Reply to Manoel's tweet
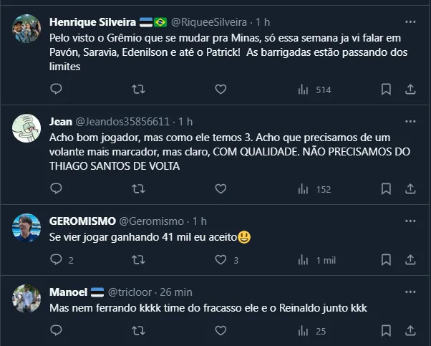Image resolution: width=431 pixels, height=346 pixels. click(x=57, y=331)
